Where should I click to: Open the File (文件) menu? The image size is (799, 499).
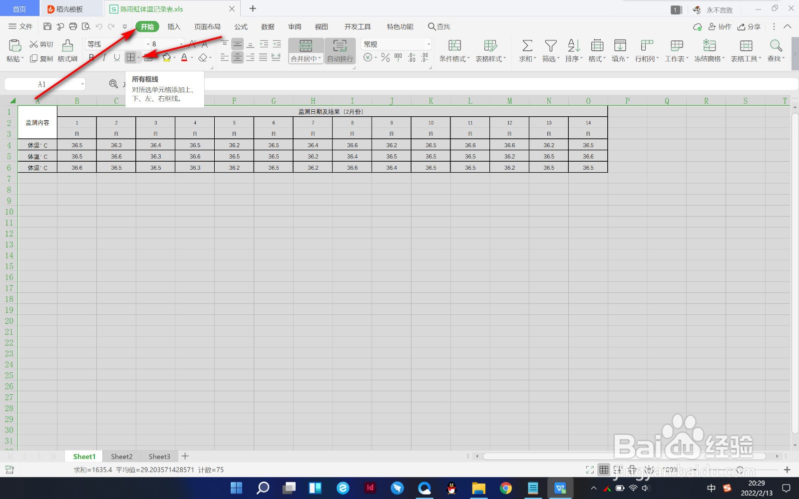20,26
